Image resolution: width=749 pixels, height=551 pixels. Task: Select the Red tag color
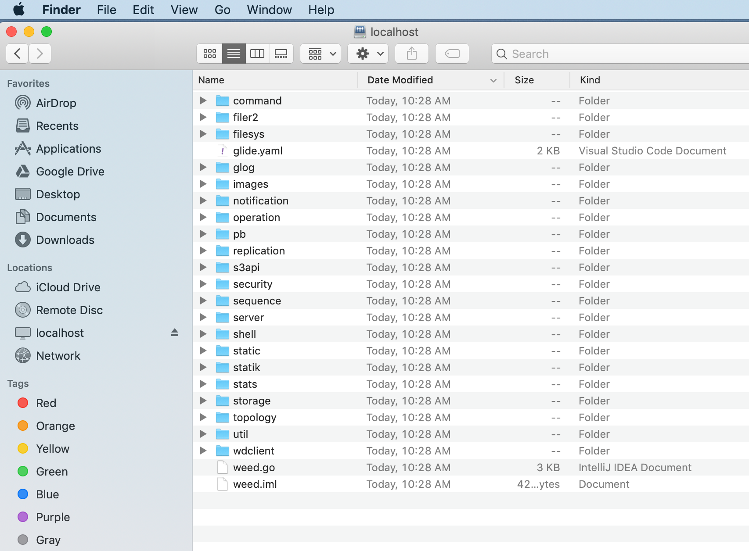click(46, 403)
